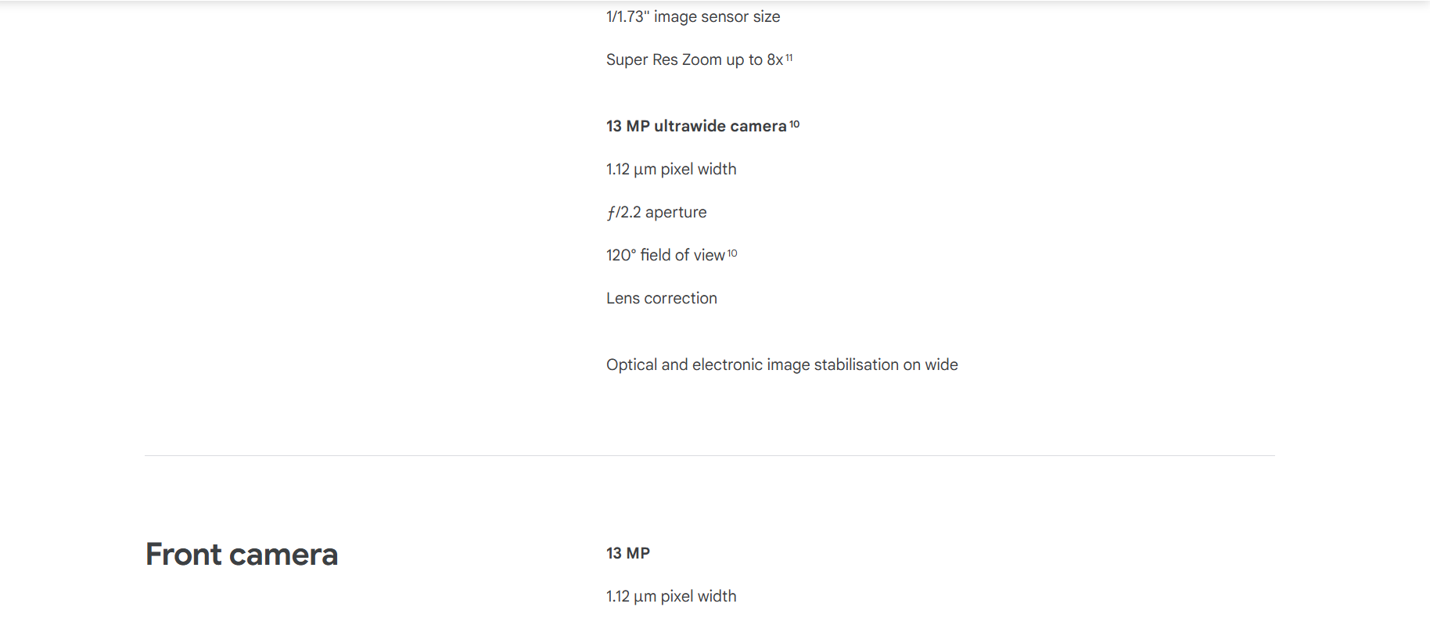The image size is (1430, 618).
Task: Click footnote 10 beside ultrawide camera heading
Action: pos(794,124)
